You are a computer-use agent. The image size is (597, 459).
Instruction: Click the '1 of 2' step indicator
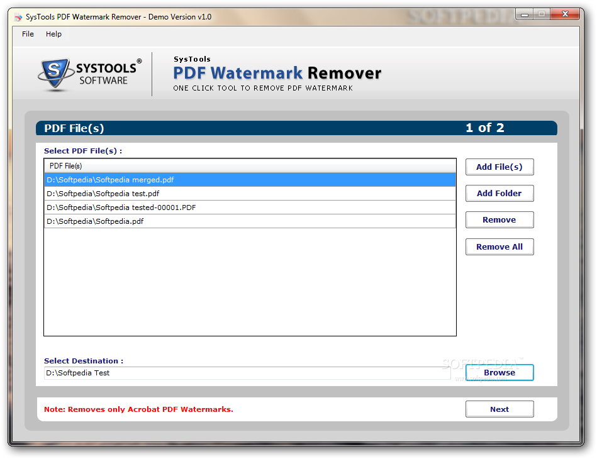[484, 128]
